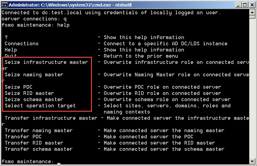The image size is (257, 166).
Task: Minimize the ntdsutil command window
Action: (x=237, y=5)
